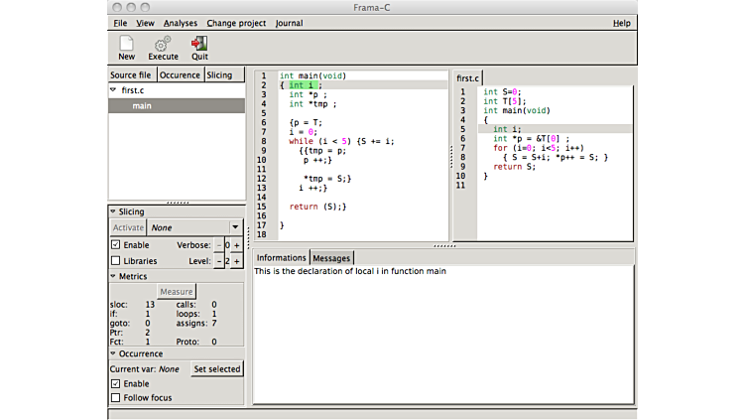Toggle the Slicing Enable checkbox
Screen dimensions: 746x420
click(x=116, y=245)
